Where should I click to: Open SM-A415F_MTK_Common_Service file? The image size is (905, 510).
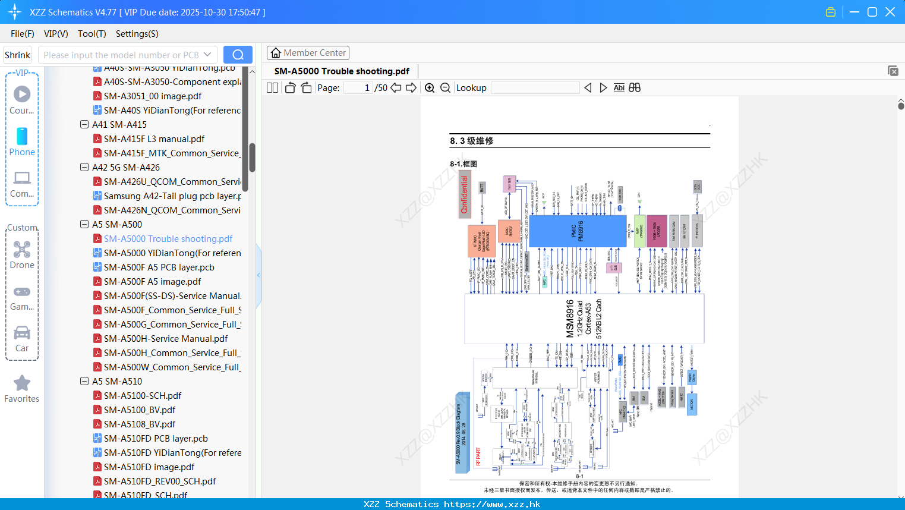[x=167, y=153]
